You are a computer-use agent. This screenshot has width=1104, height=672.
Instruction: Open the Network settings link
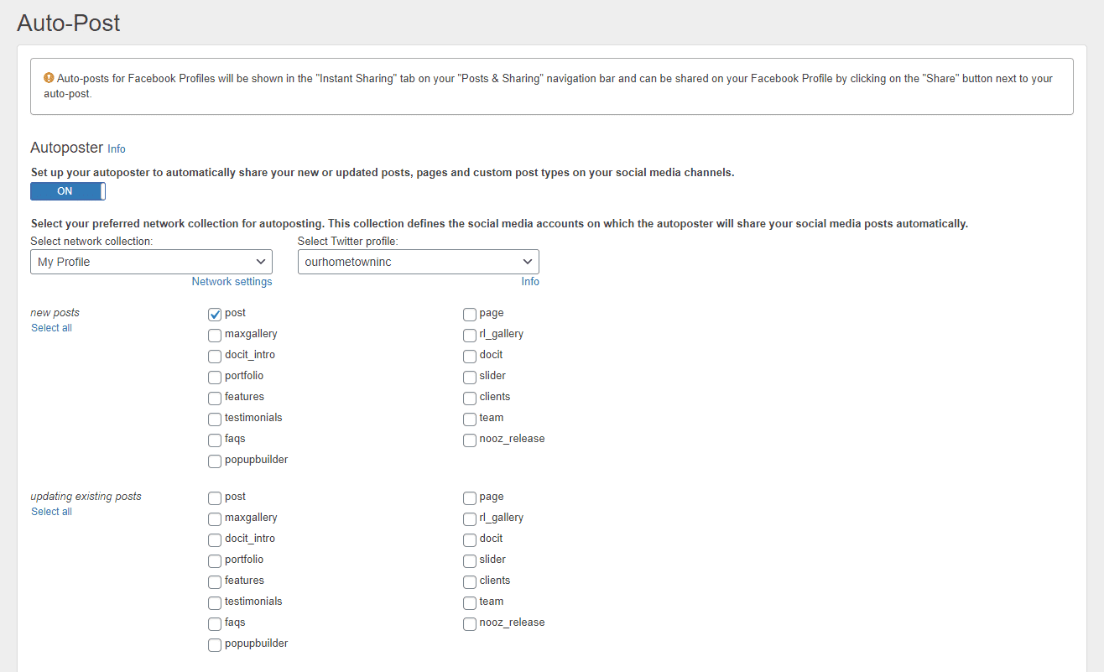(x=232, y=282)
